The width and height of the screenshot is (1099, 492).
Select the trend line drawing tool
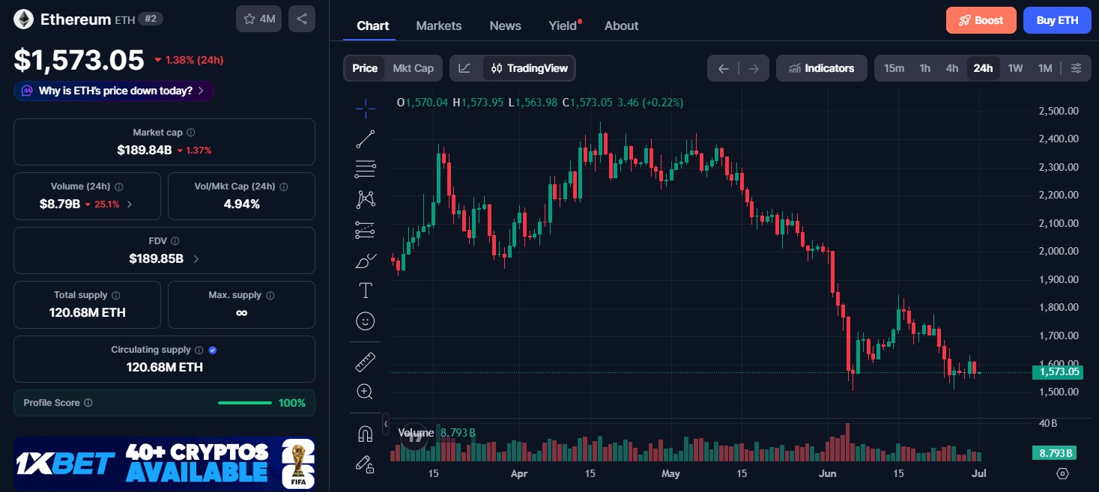[365, 139]
